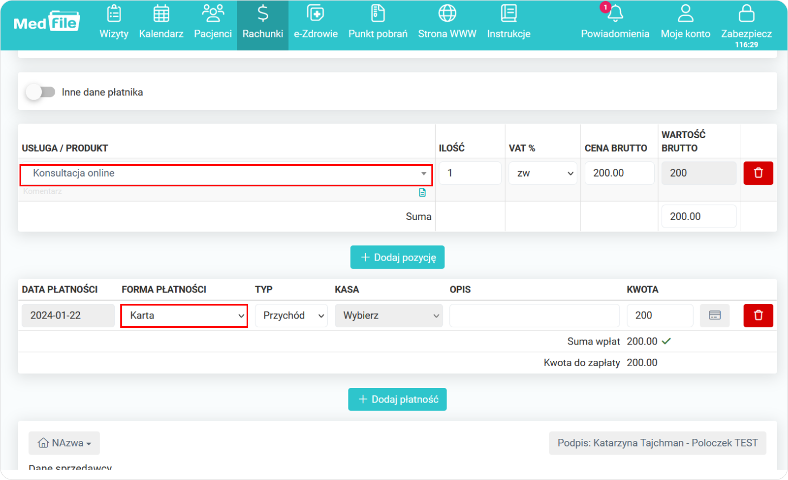788x480 pixels.
Task: Click the FORMA PŁATNOŚCI column header
Action: [164, 289]
